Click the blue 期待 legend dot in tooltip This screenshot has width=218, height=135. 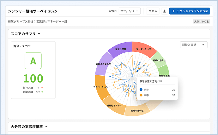tap(141, 90)
